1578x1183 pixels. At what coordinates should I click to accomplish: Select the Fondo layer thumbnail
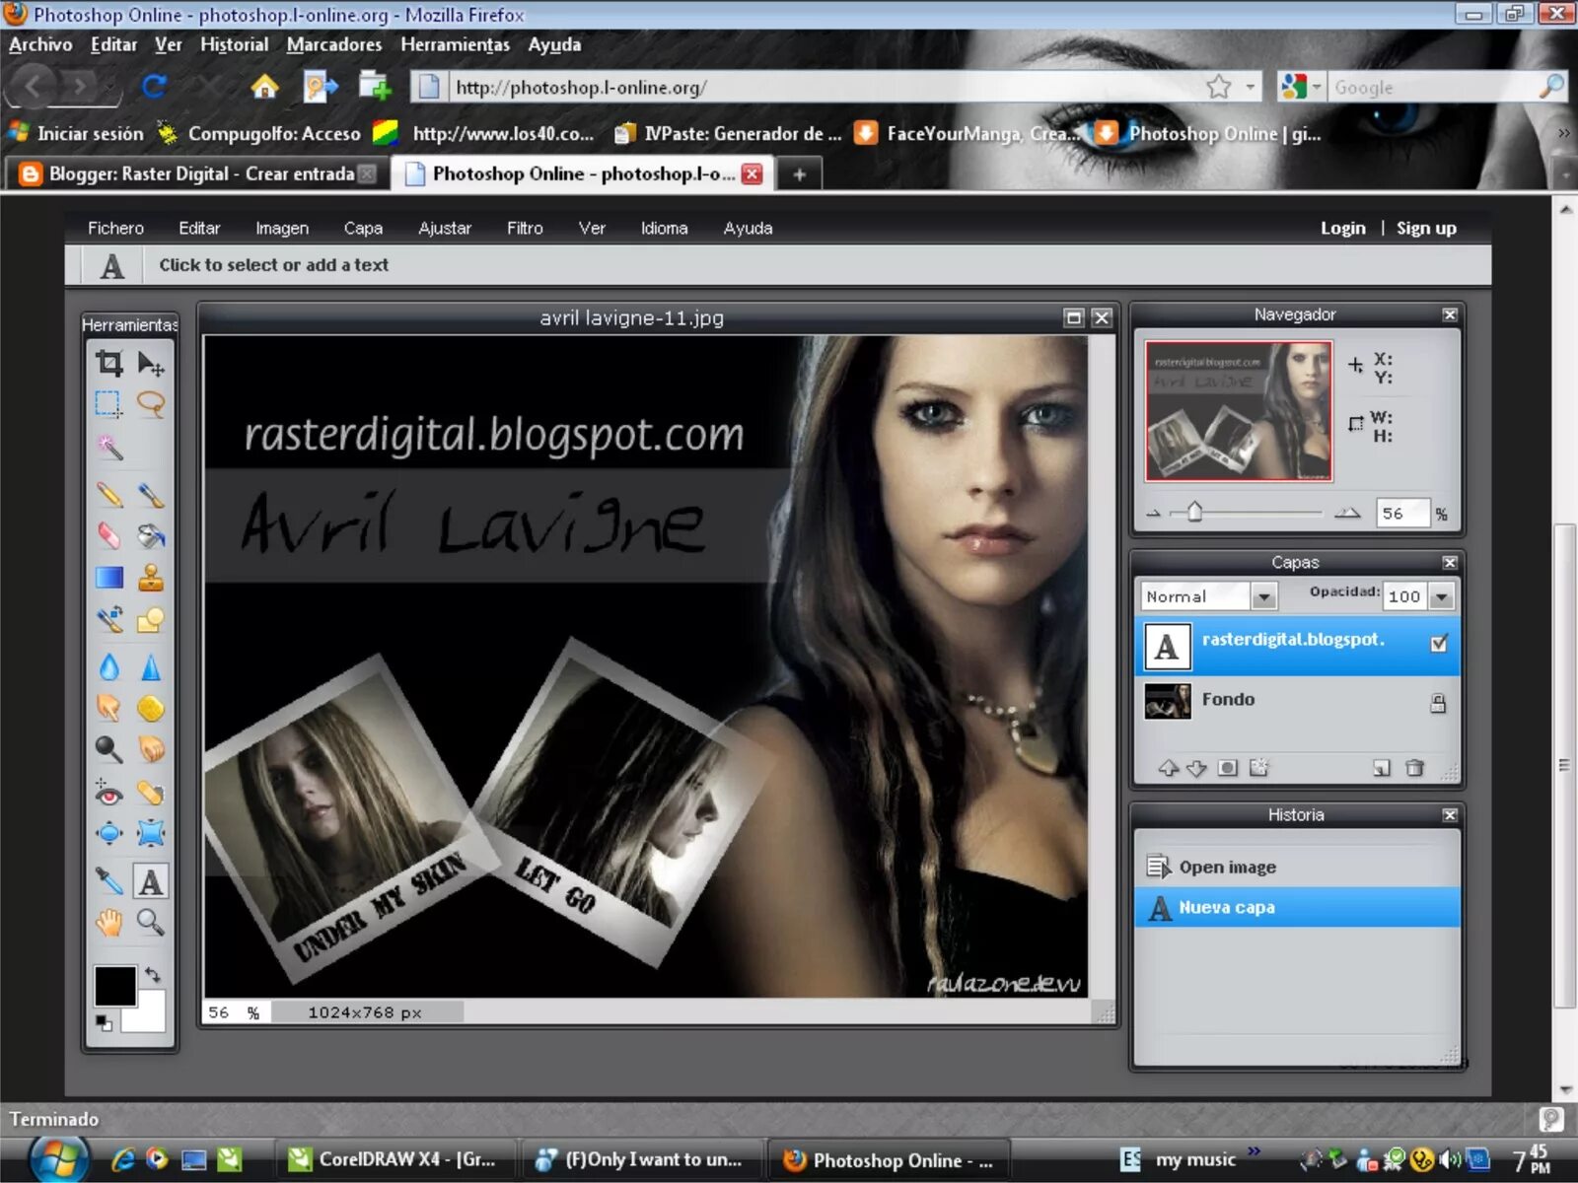click(x=1167, y=701)
